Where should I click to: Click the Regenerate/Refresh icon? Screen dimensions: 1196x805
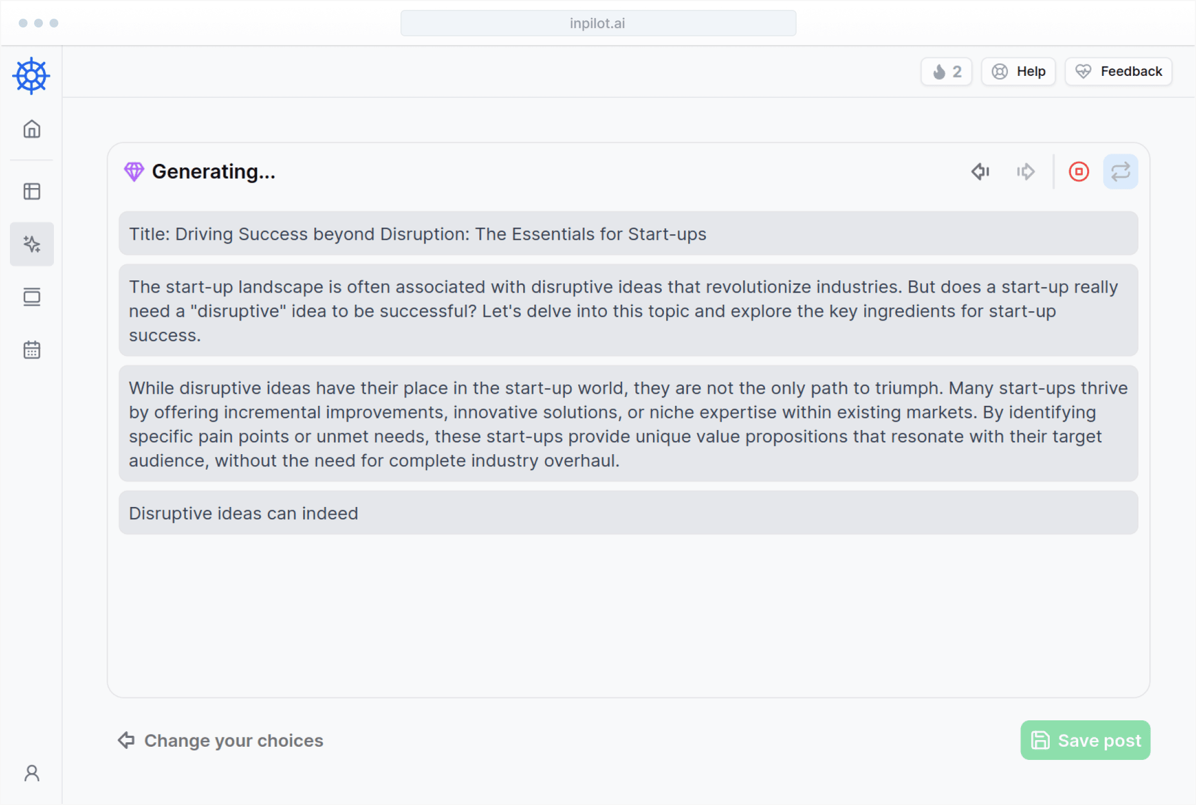1121,172
